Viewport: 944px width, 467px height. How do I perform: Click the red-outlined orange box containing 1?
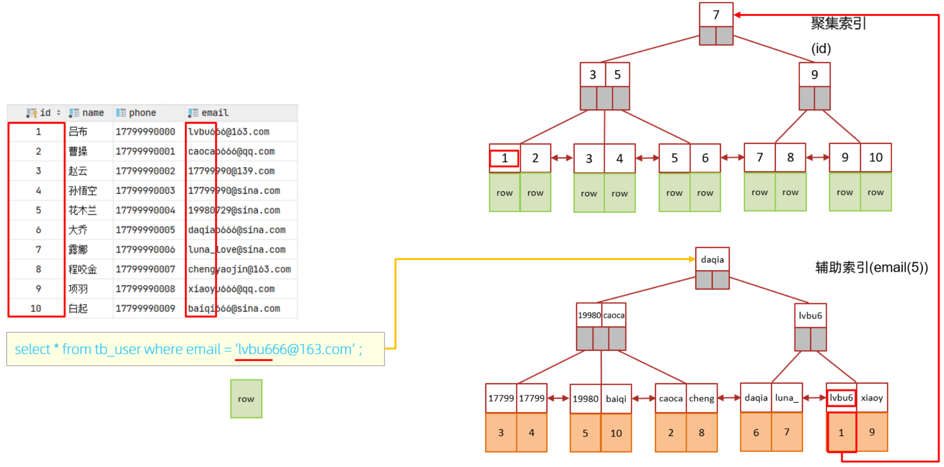(x=841, y=432)
